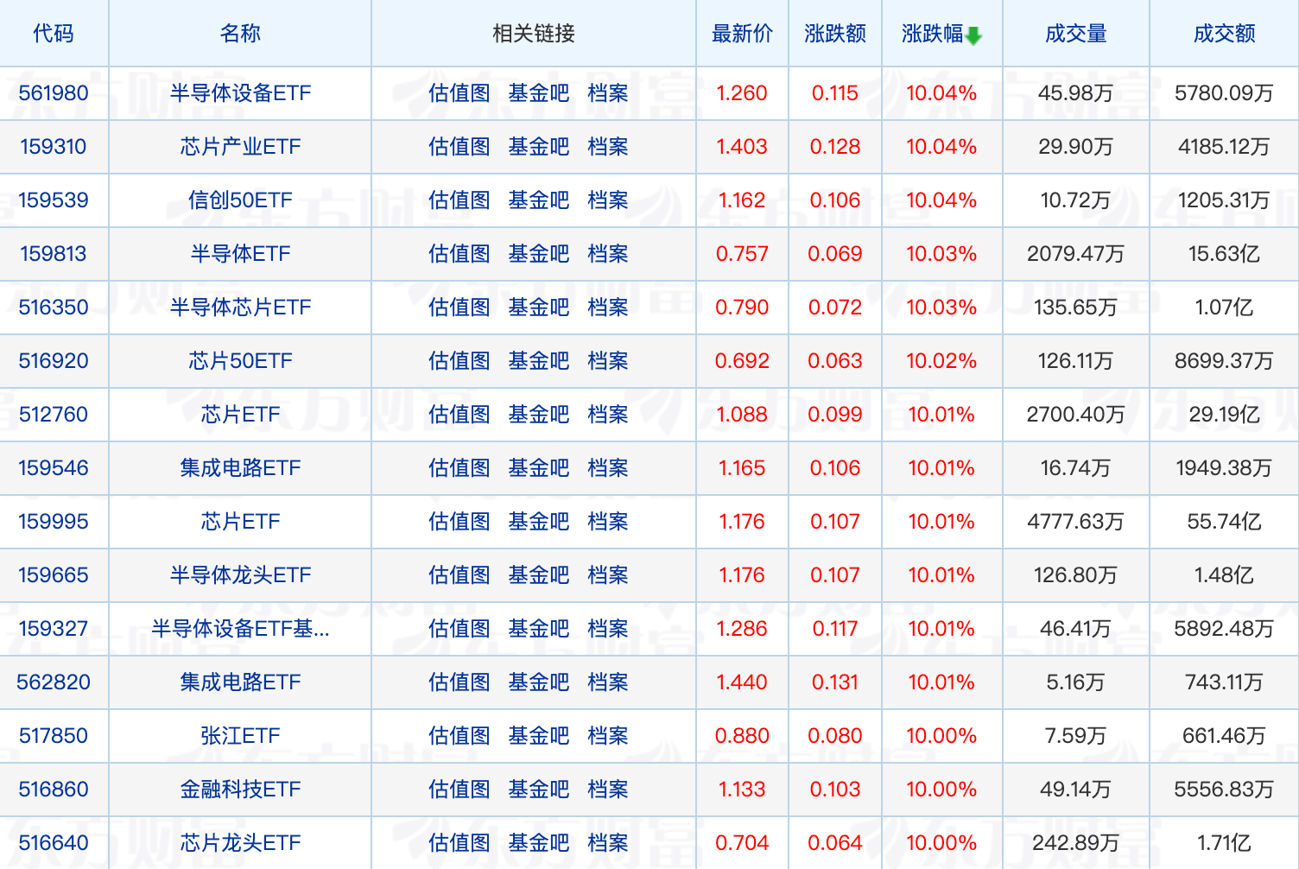
Task: Open fund code 159327
Action: pos(54,629)
